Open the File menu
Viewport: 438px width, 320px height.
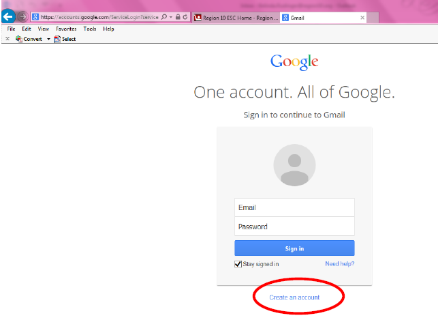pos(11,29)
